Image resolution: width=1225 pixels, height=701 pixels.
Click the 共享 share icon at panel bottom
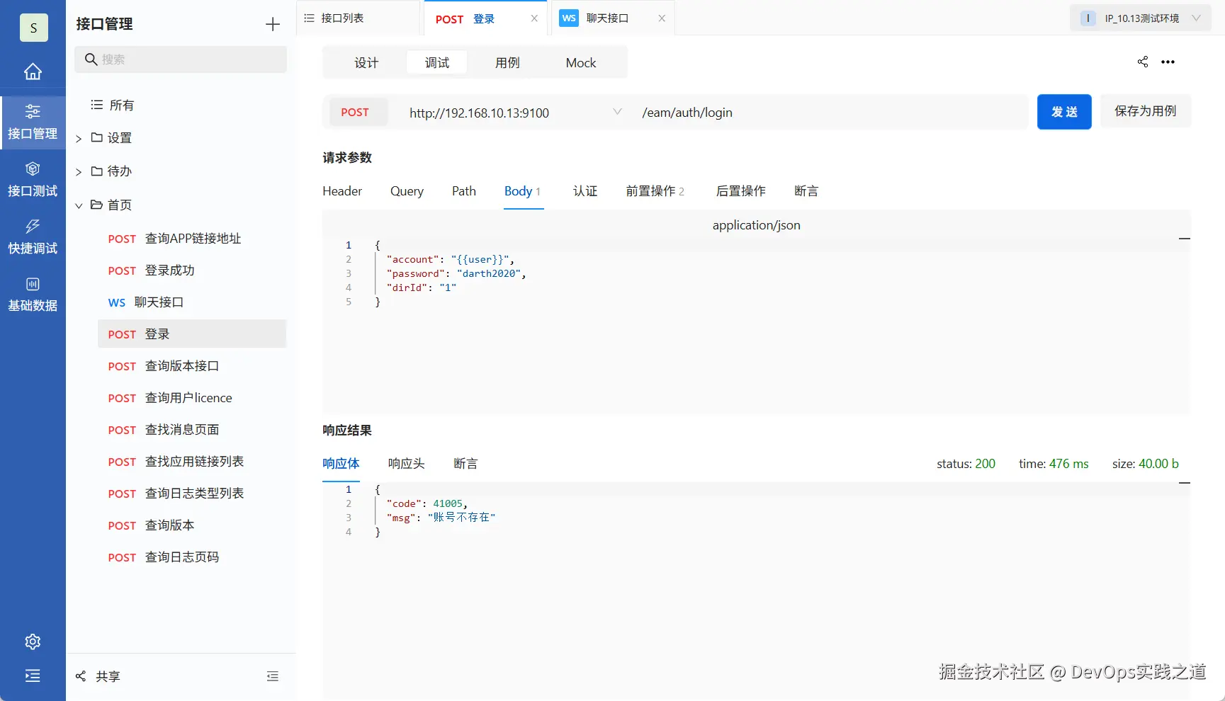(81, 676)
